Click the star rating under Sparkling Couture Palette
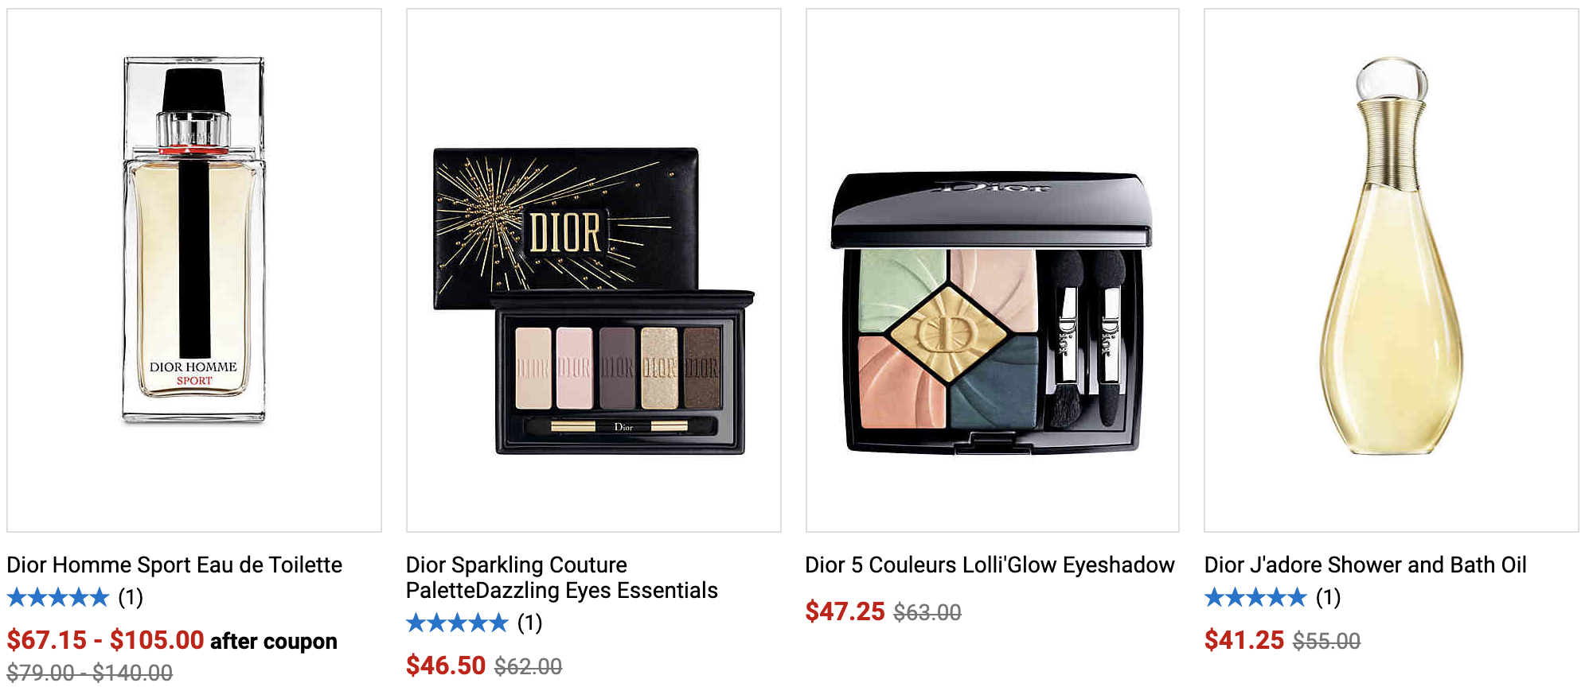The width and height of the screenshot is (1589, 687). (x=457, y=623)
